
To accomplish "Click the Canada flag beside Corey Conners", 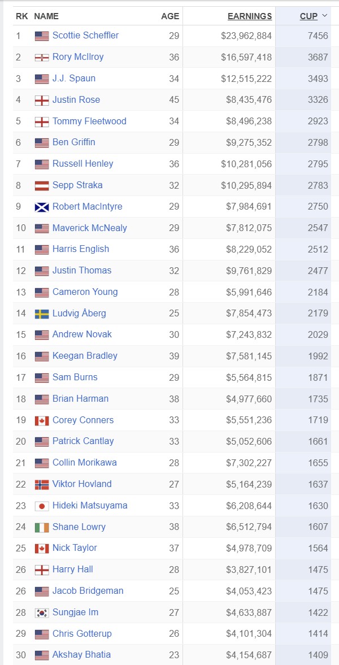I will click(42, 421).
